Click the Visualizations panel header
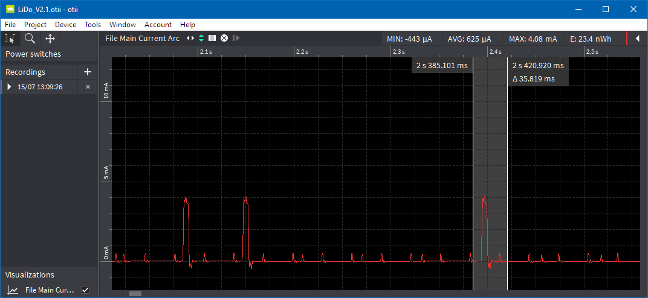648x298 pixels. coord(30,274)
